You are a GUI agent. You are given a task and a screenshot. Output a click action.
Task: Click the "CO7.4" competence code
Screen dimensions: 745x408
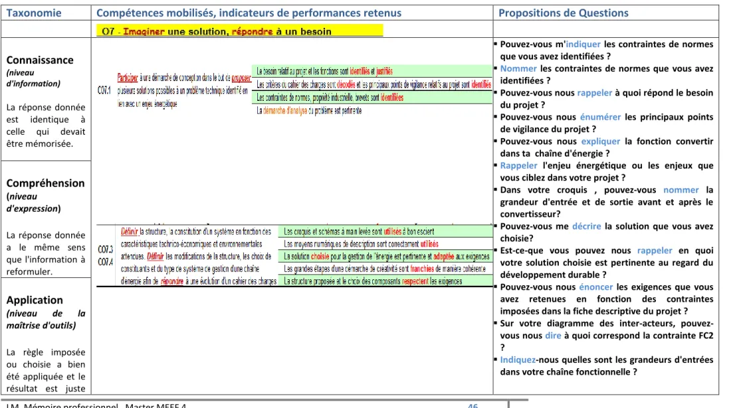tap(106, 262)
